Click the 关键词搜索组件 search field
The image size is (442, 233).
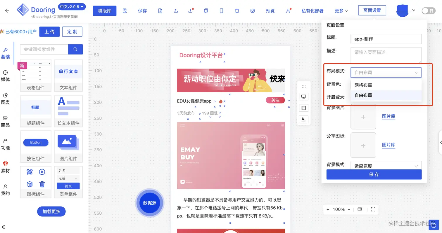click(44, 49)
